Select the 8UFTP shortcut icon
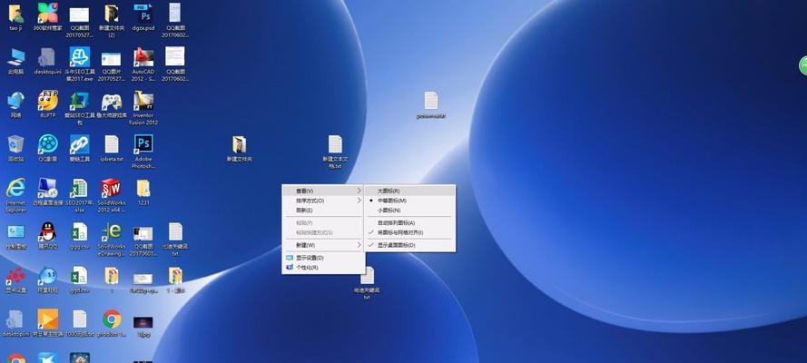The width and height of the screenshot is (807, 363). tap(48, 101)
